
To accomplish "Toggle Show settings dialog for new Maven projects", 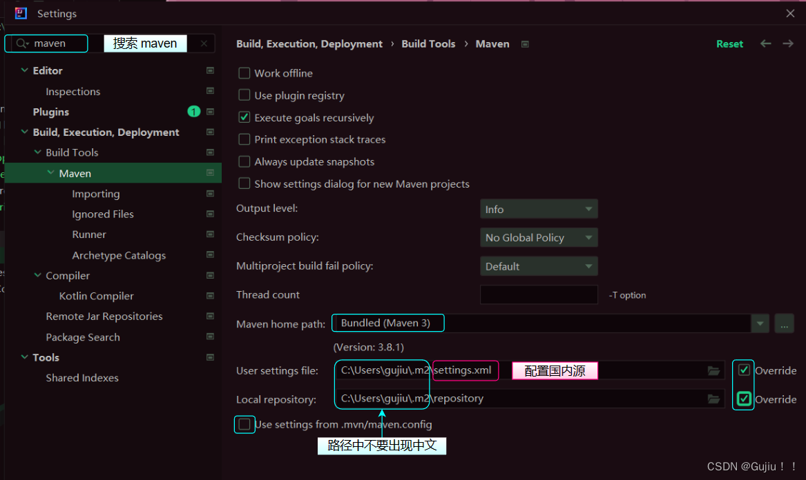I will 244,183.
